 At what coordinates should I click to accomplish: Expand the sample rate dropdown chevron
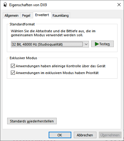point(86,44)
